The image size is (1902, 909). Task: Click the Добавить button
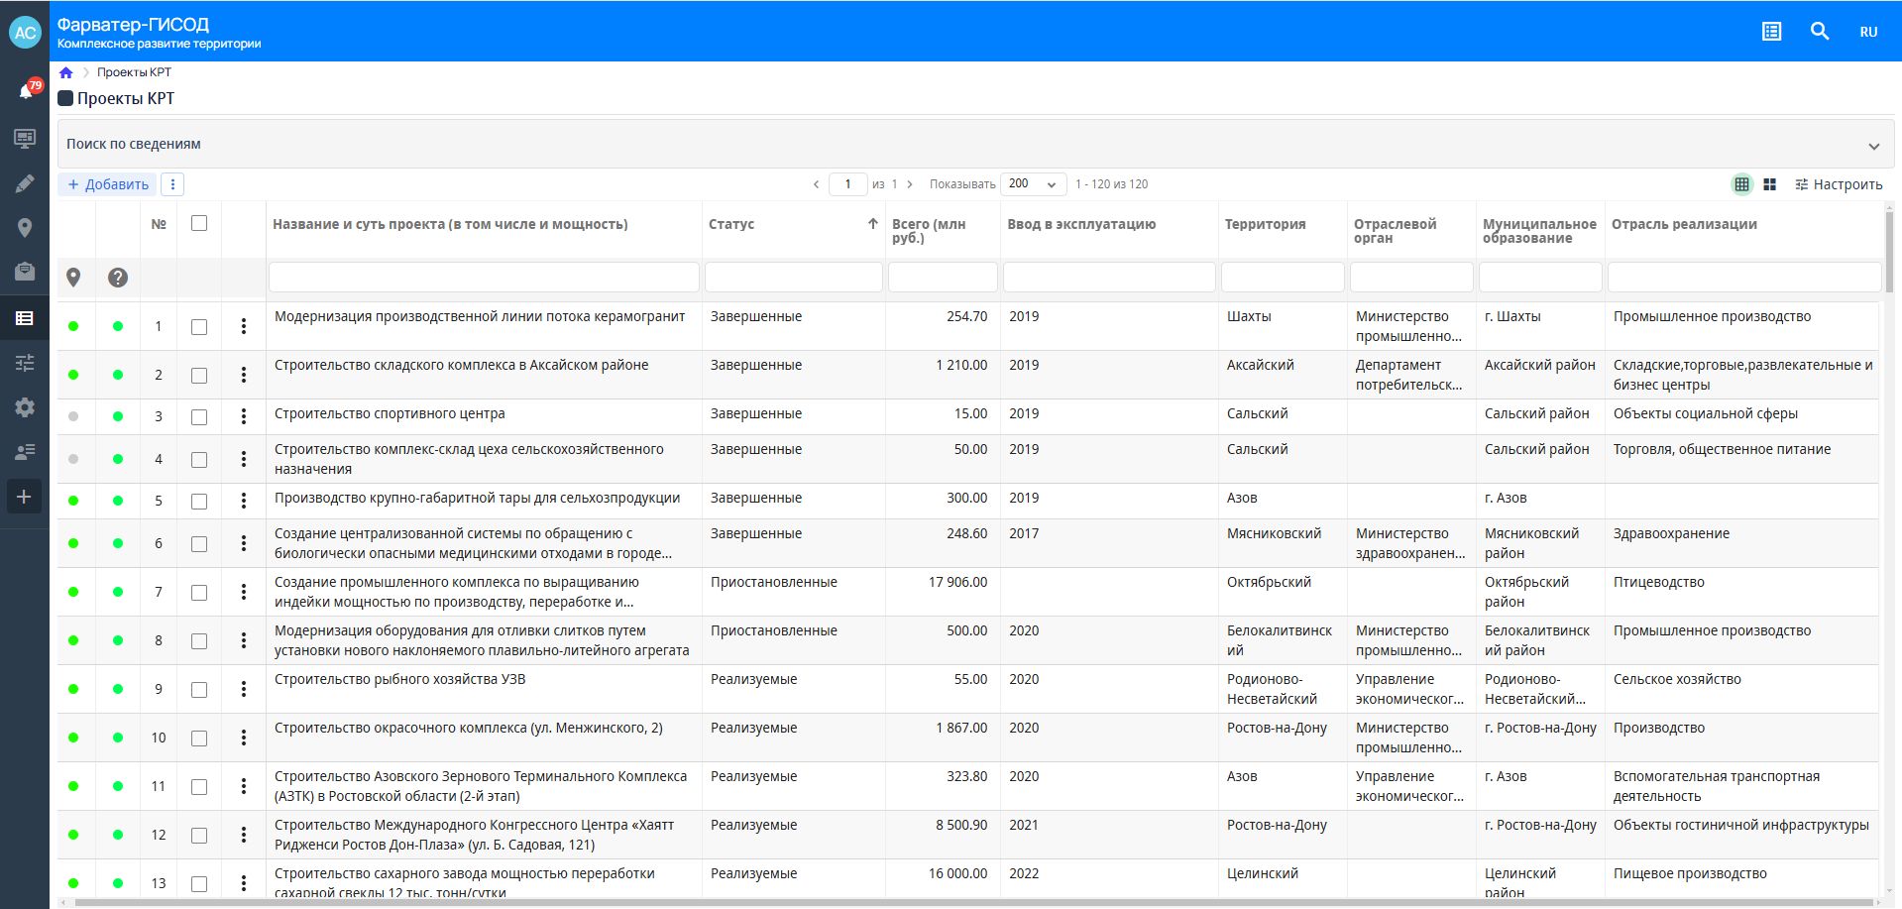coord(108,184)
